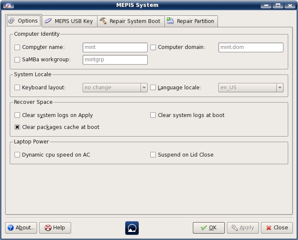
Task: Switch to the MEPIS USB Key tab
Action: 69,21
